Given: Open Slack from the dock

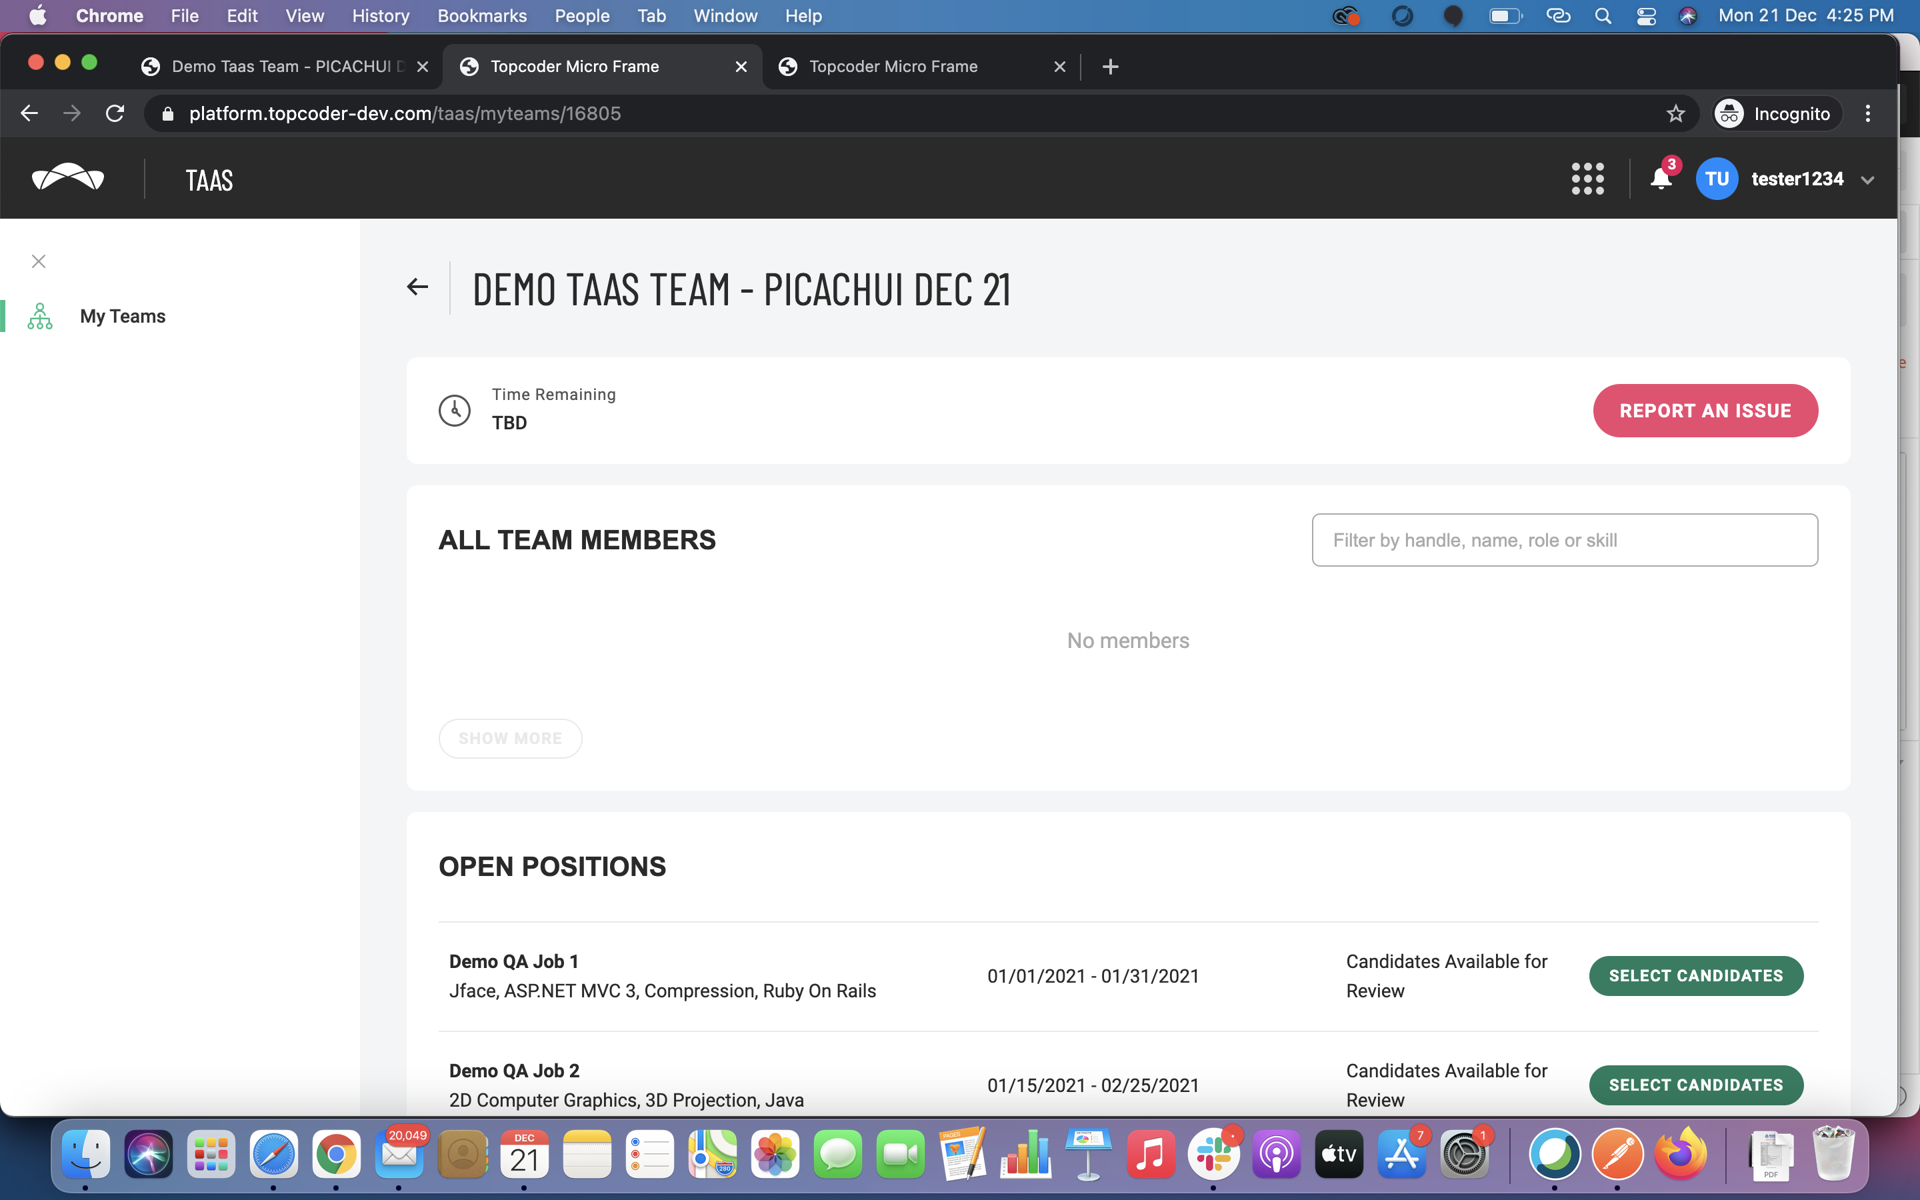Looking at the screenshot, I should coord(1213,1154).
